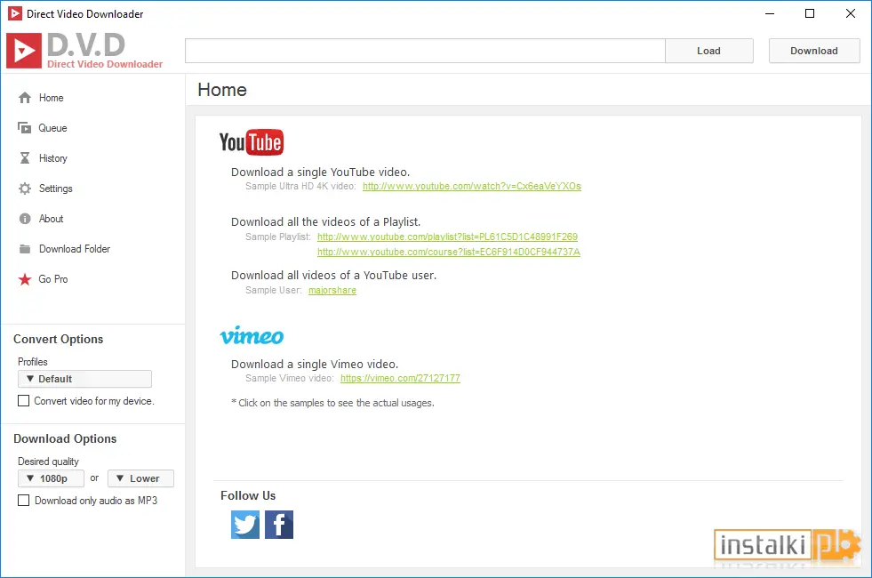Screen dimensions: 872x578
Task: Close the Direct Video Downloader window
Action: tap(851, 13)
